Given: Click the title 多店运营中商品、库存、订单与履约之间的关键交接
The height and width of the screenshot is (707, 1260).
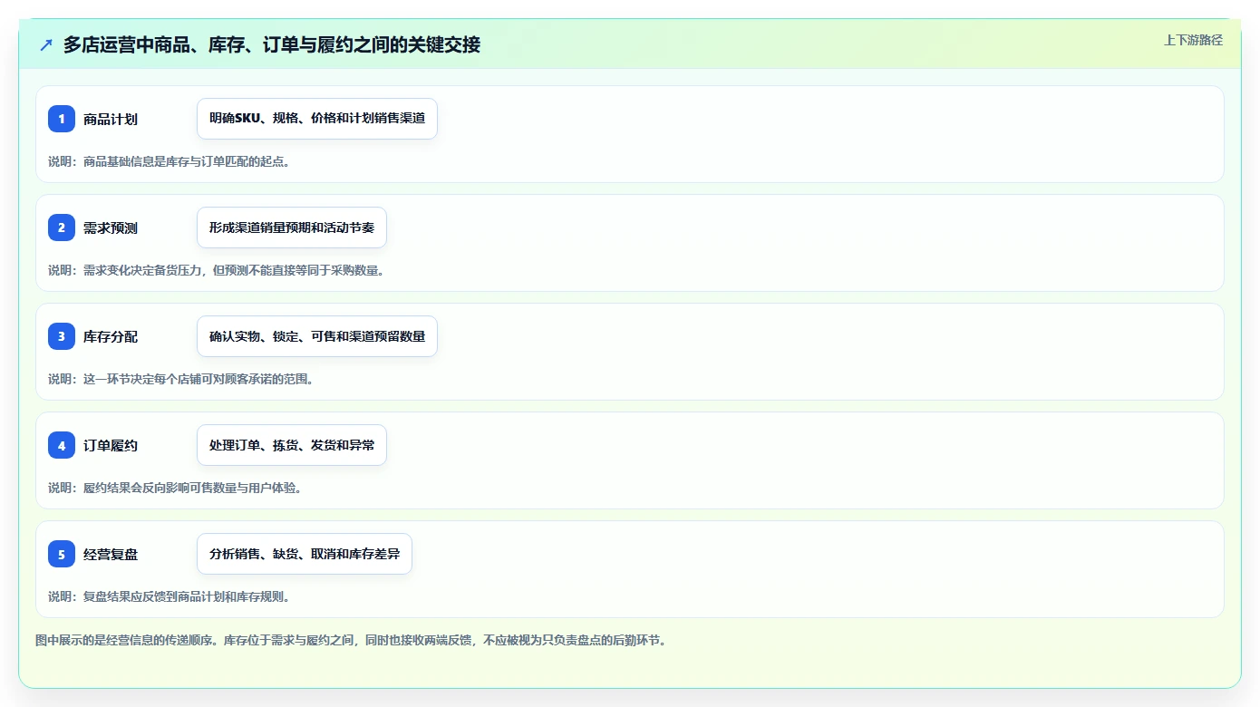Looking at the screenshot, I should pos(272,44).
